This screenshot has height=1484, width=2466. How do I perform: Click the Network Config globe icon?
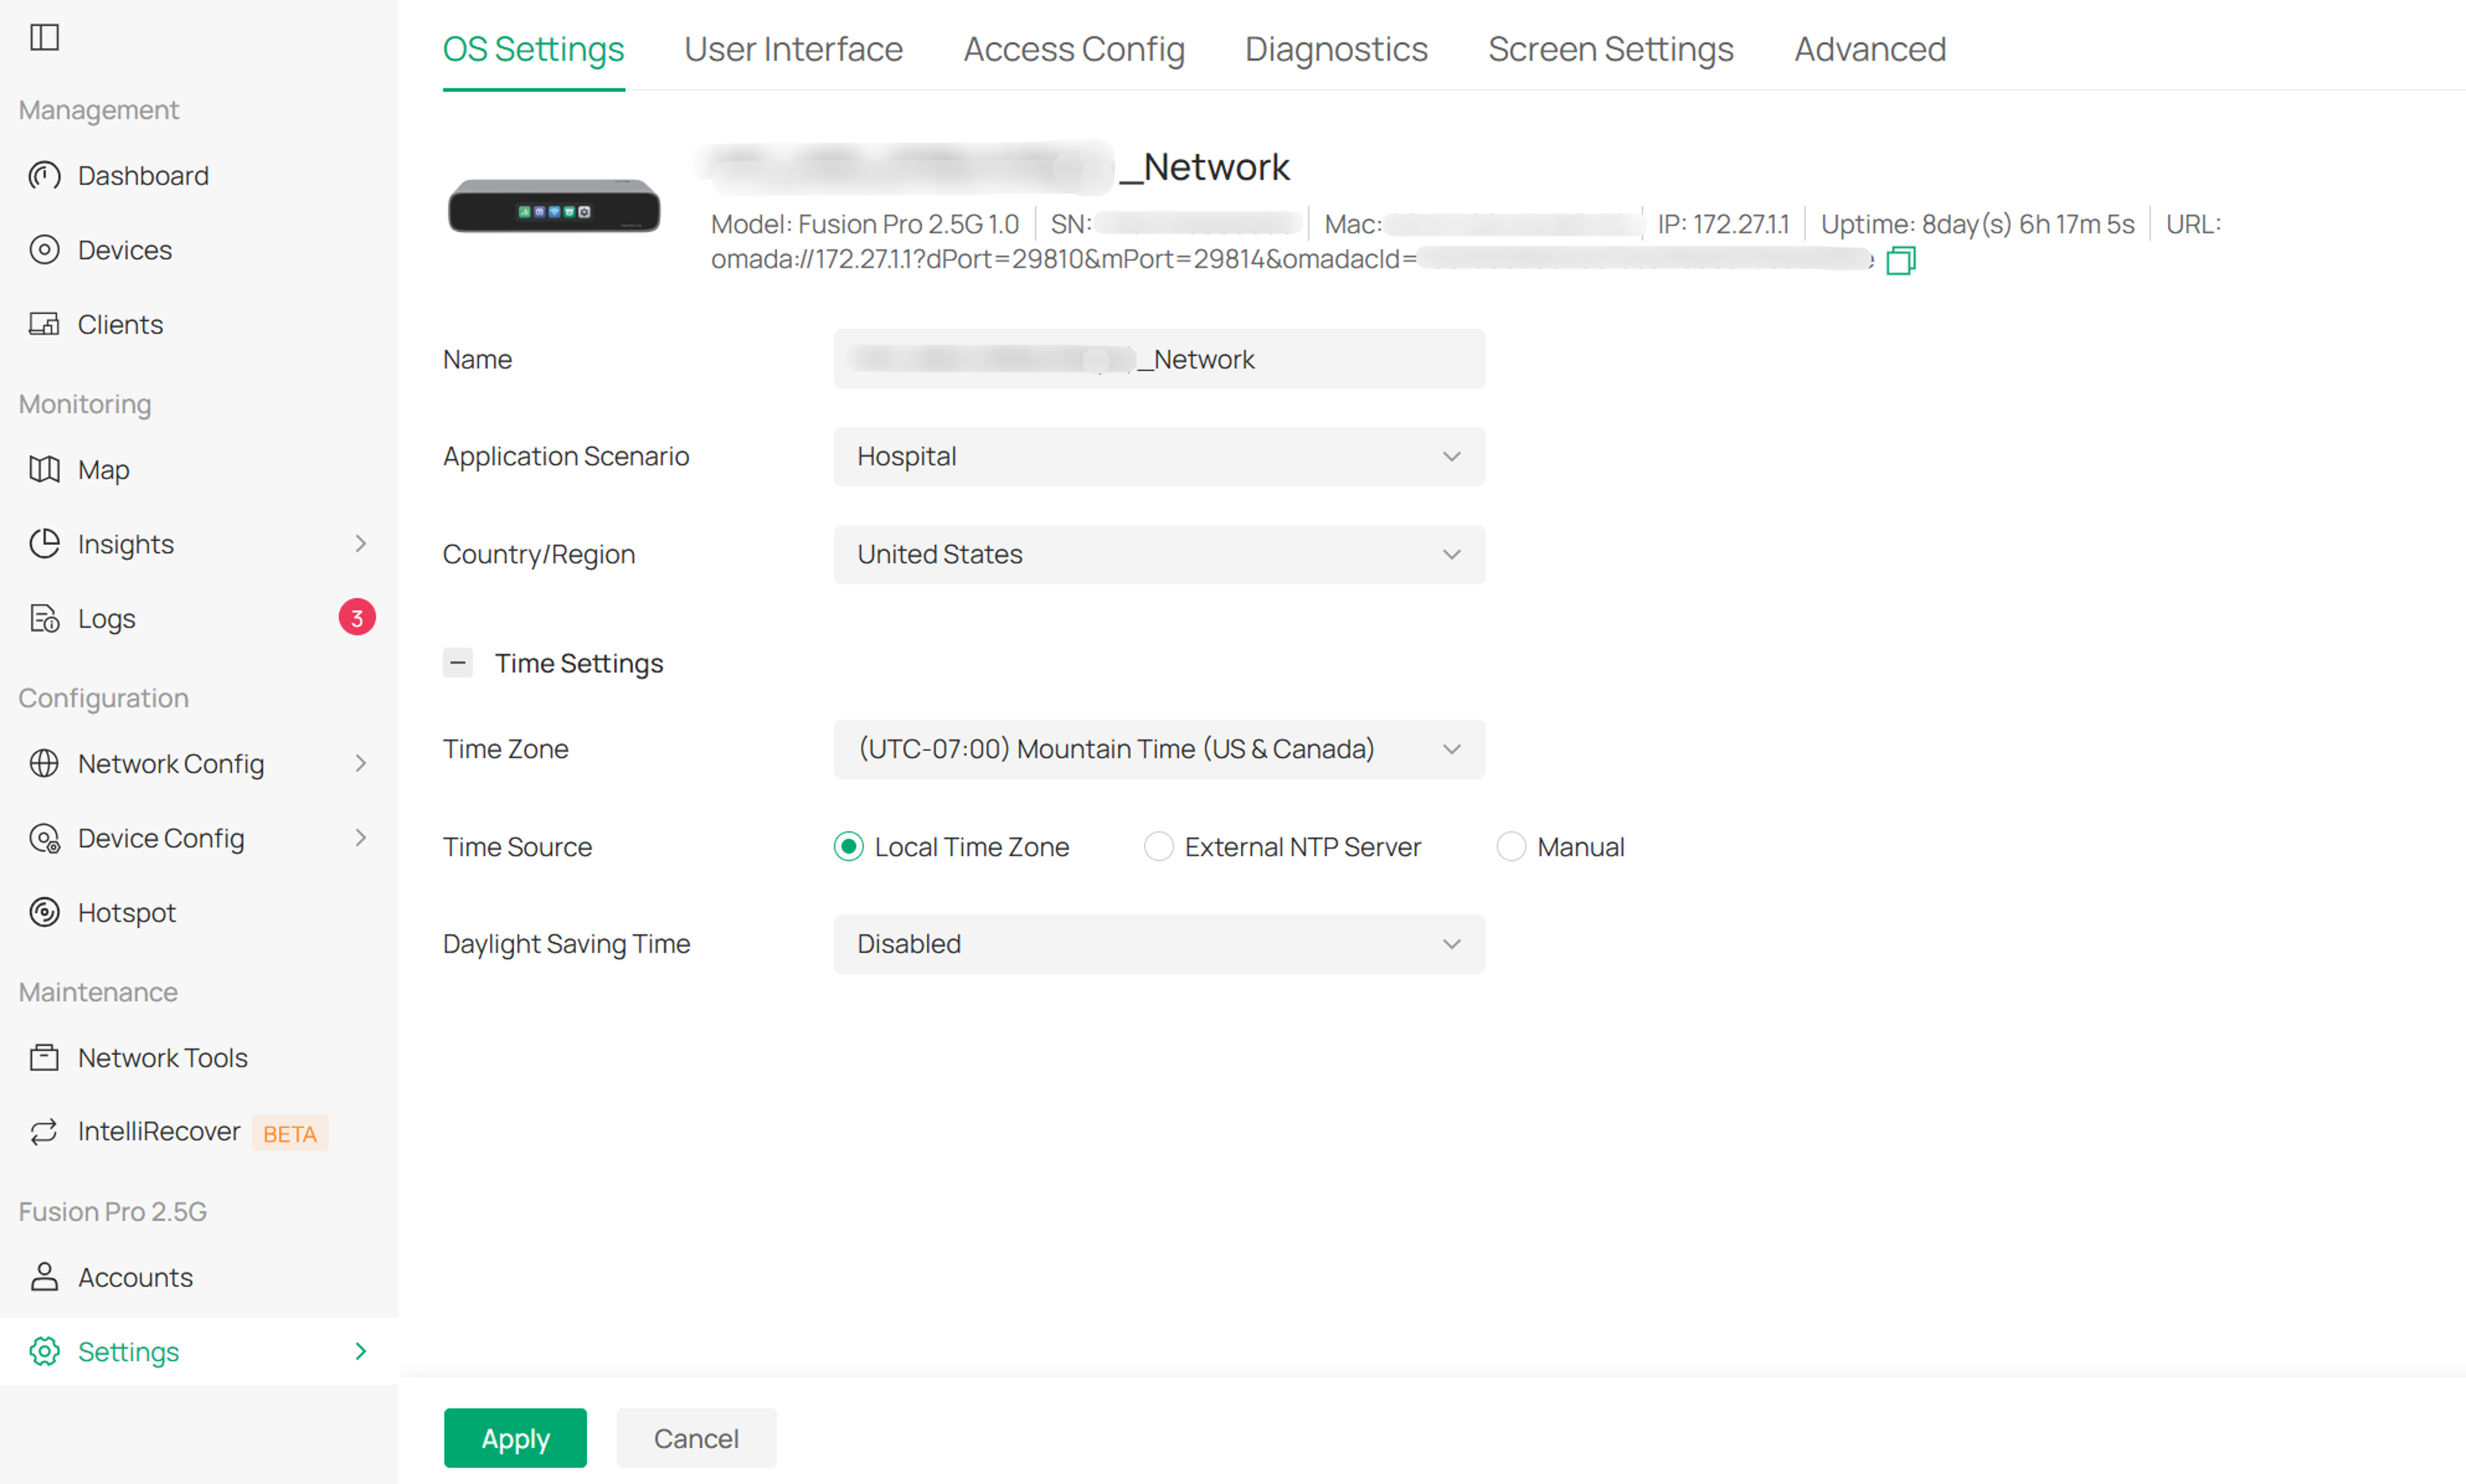(44, 763)
